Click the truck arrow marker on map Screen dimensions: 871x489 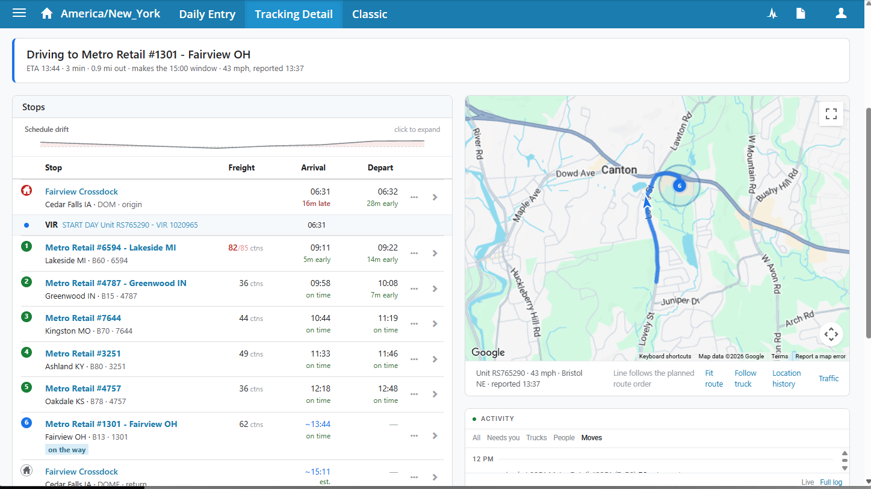click(x=647, y=202)
